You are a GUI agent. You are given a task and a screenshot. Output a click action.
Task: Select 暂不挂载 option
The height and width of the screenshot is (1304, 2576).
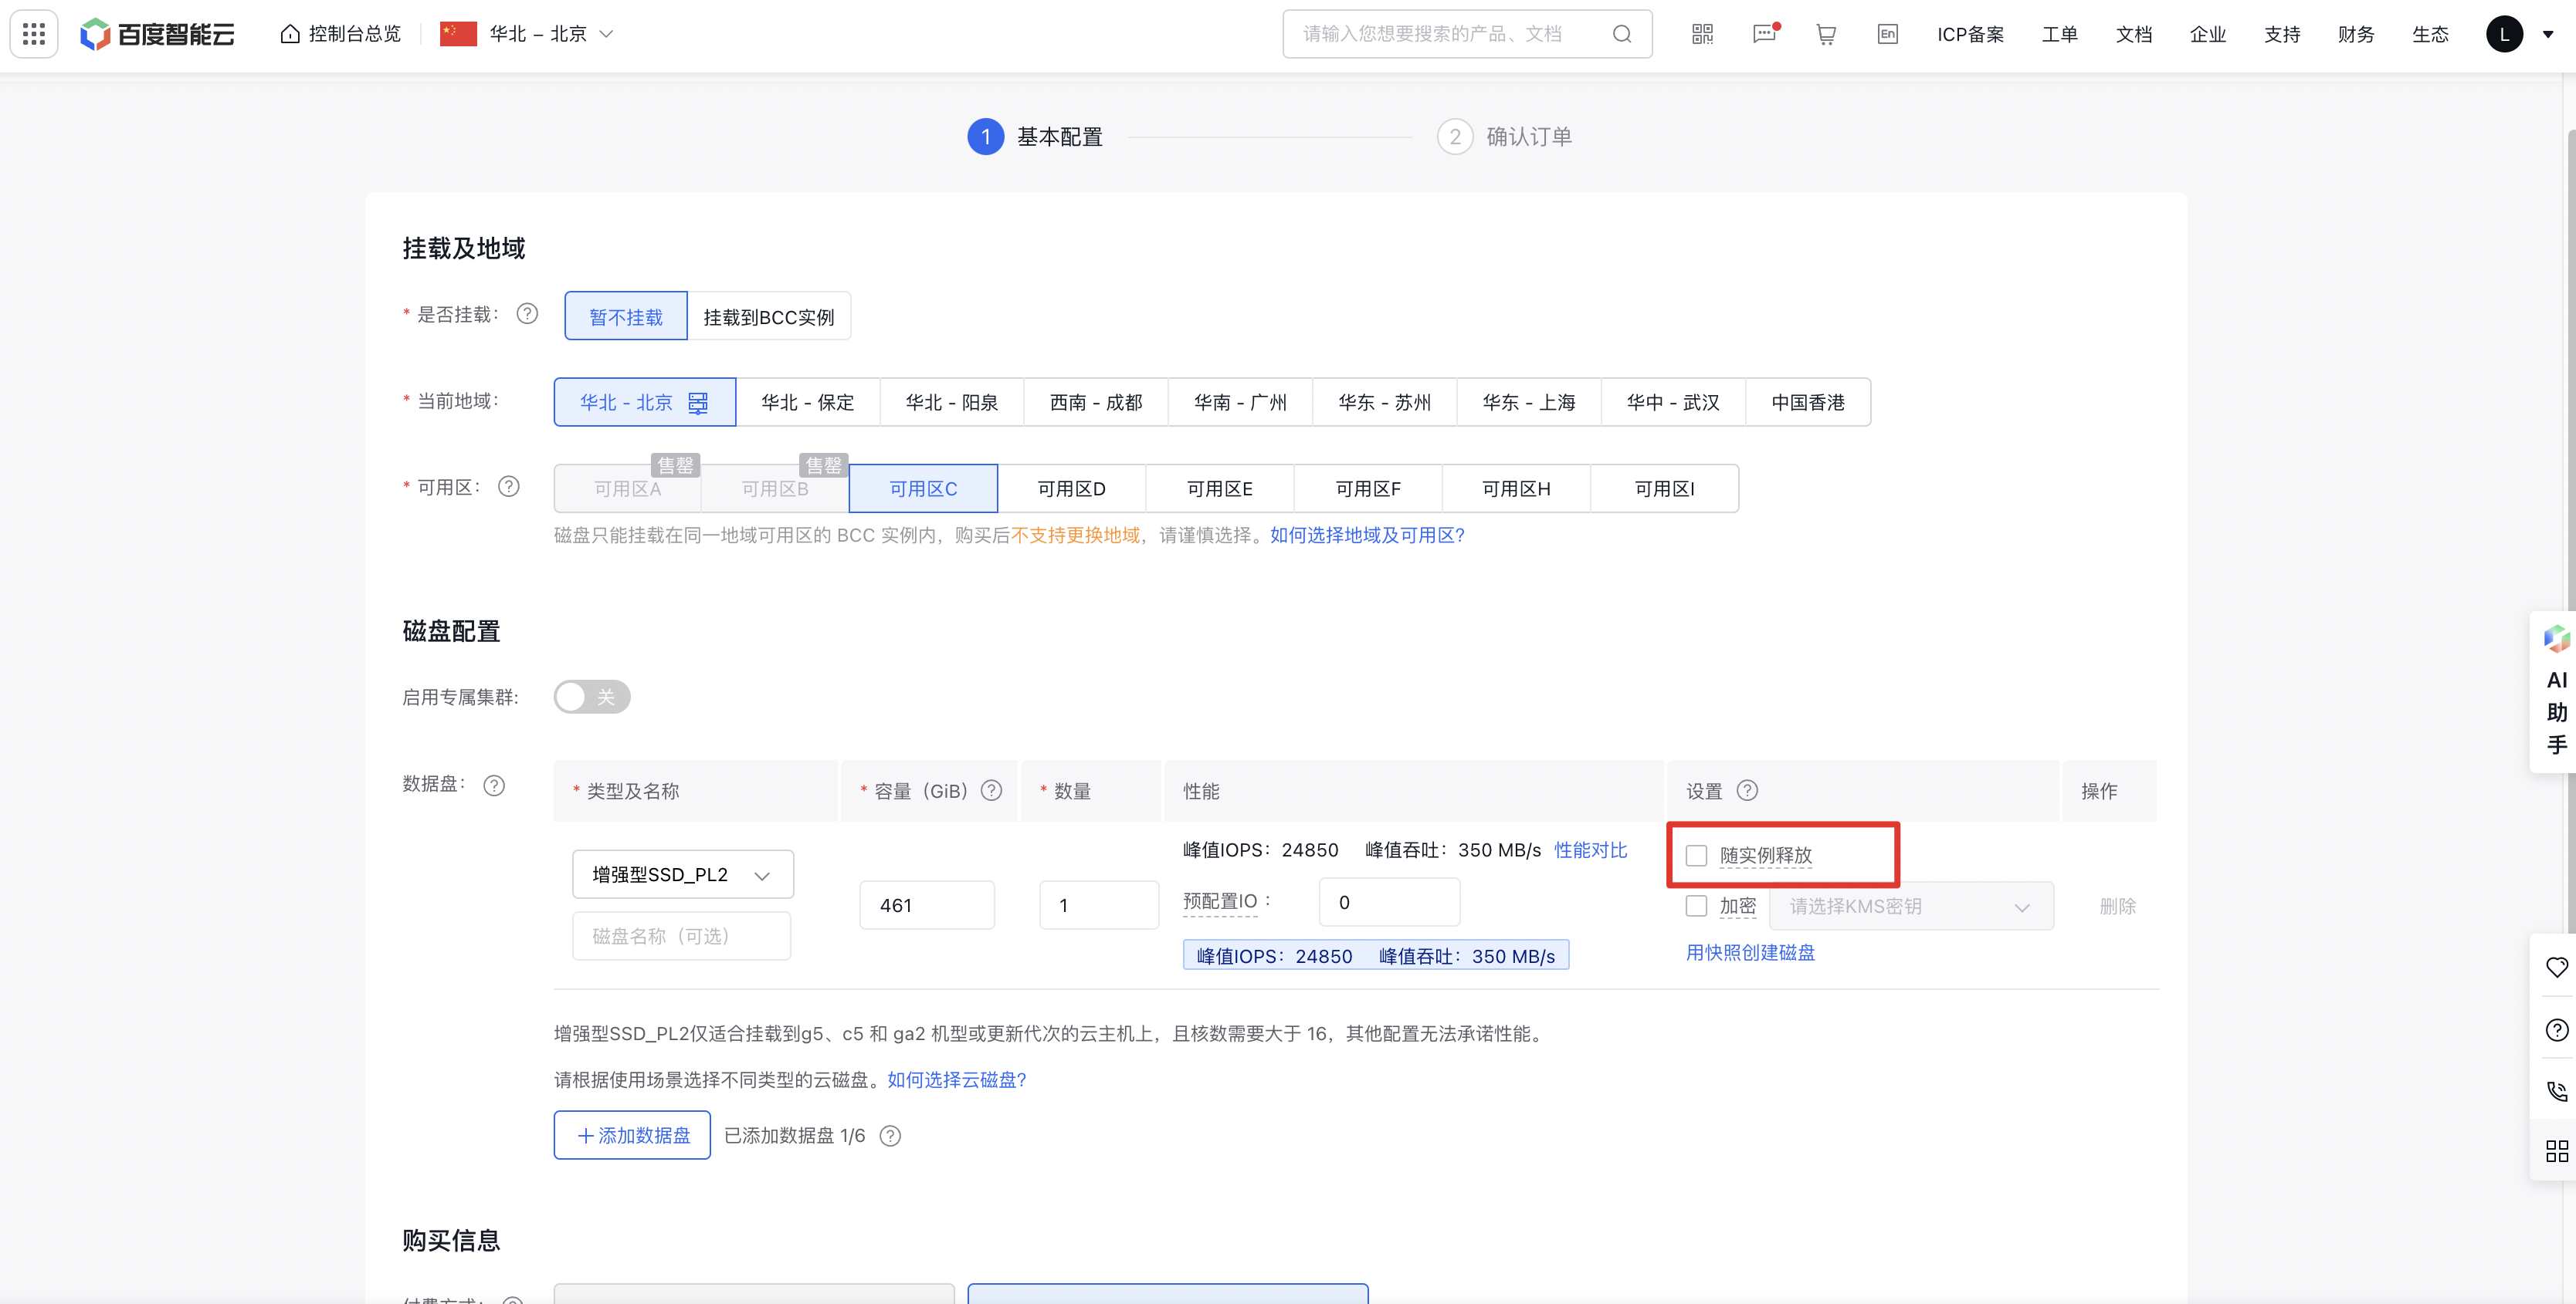pos(626,317)
